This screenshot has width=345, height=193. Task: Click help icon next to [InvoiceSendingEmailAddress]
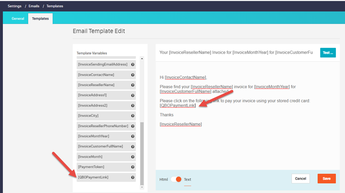pyautogui.click(x=132, y=64)
